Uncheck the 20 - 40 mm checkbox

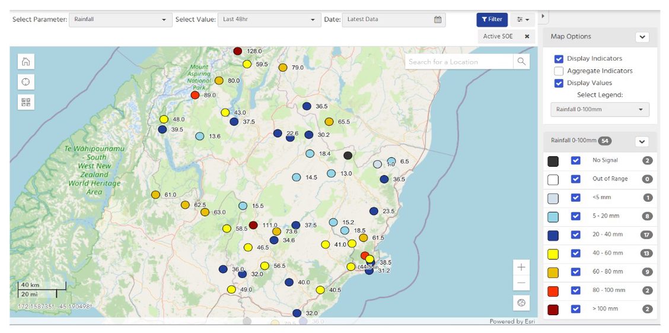575,234
